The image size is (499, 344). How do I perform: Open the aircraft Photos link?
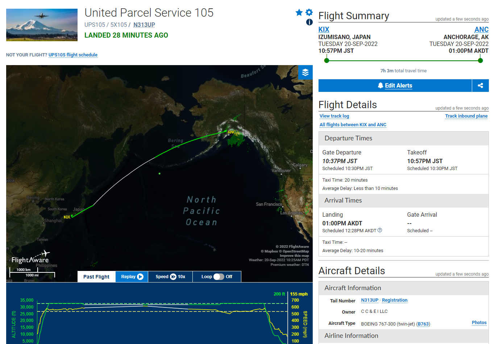[479, 323]
